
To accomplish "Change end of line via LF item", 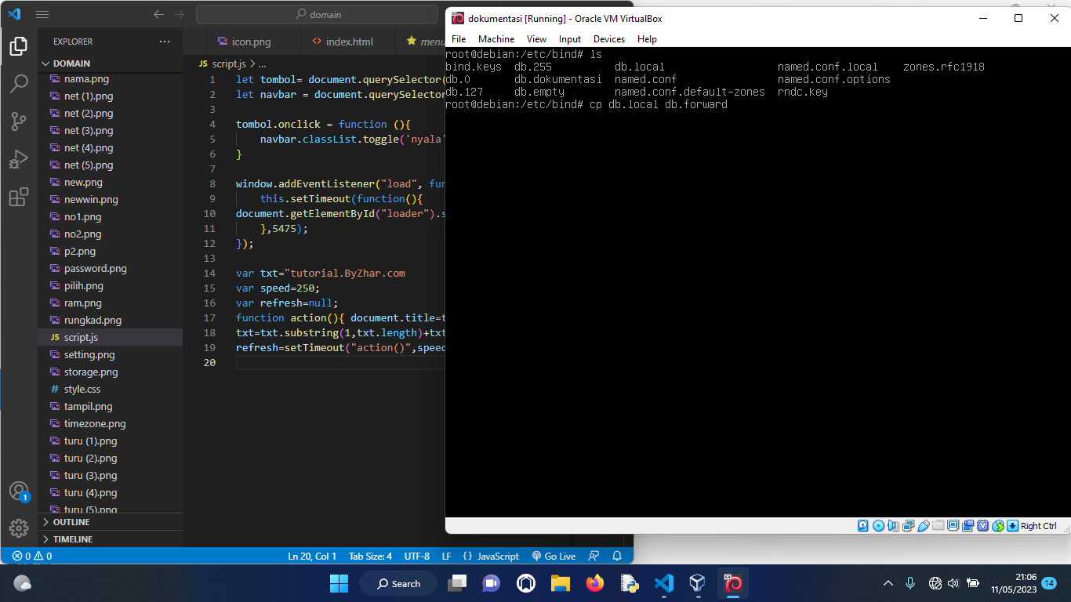I will point(446,556).
